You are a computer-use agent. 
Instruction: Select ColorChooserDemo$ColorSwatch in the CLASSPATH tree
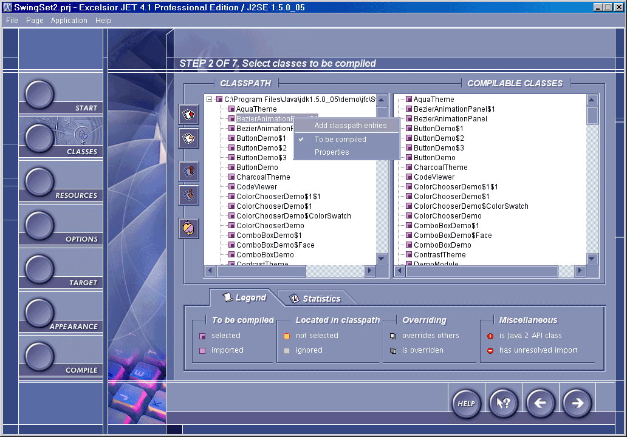coord(293,215)
